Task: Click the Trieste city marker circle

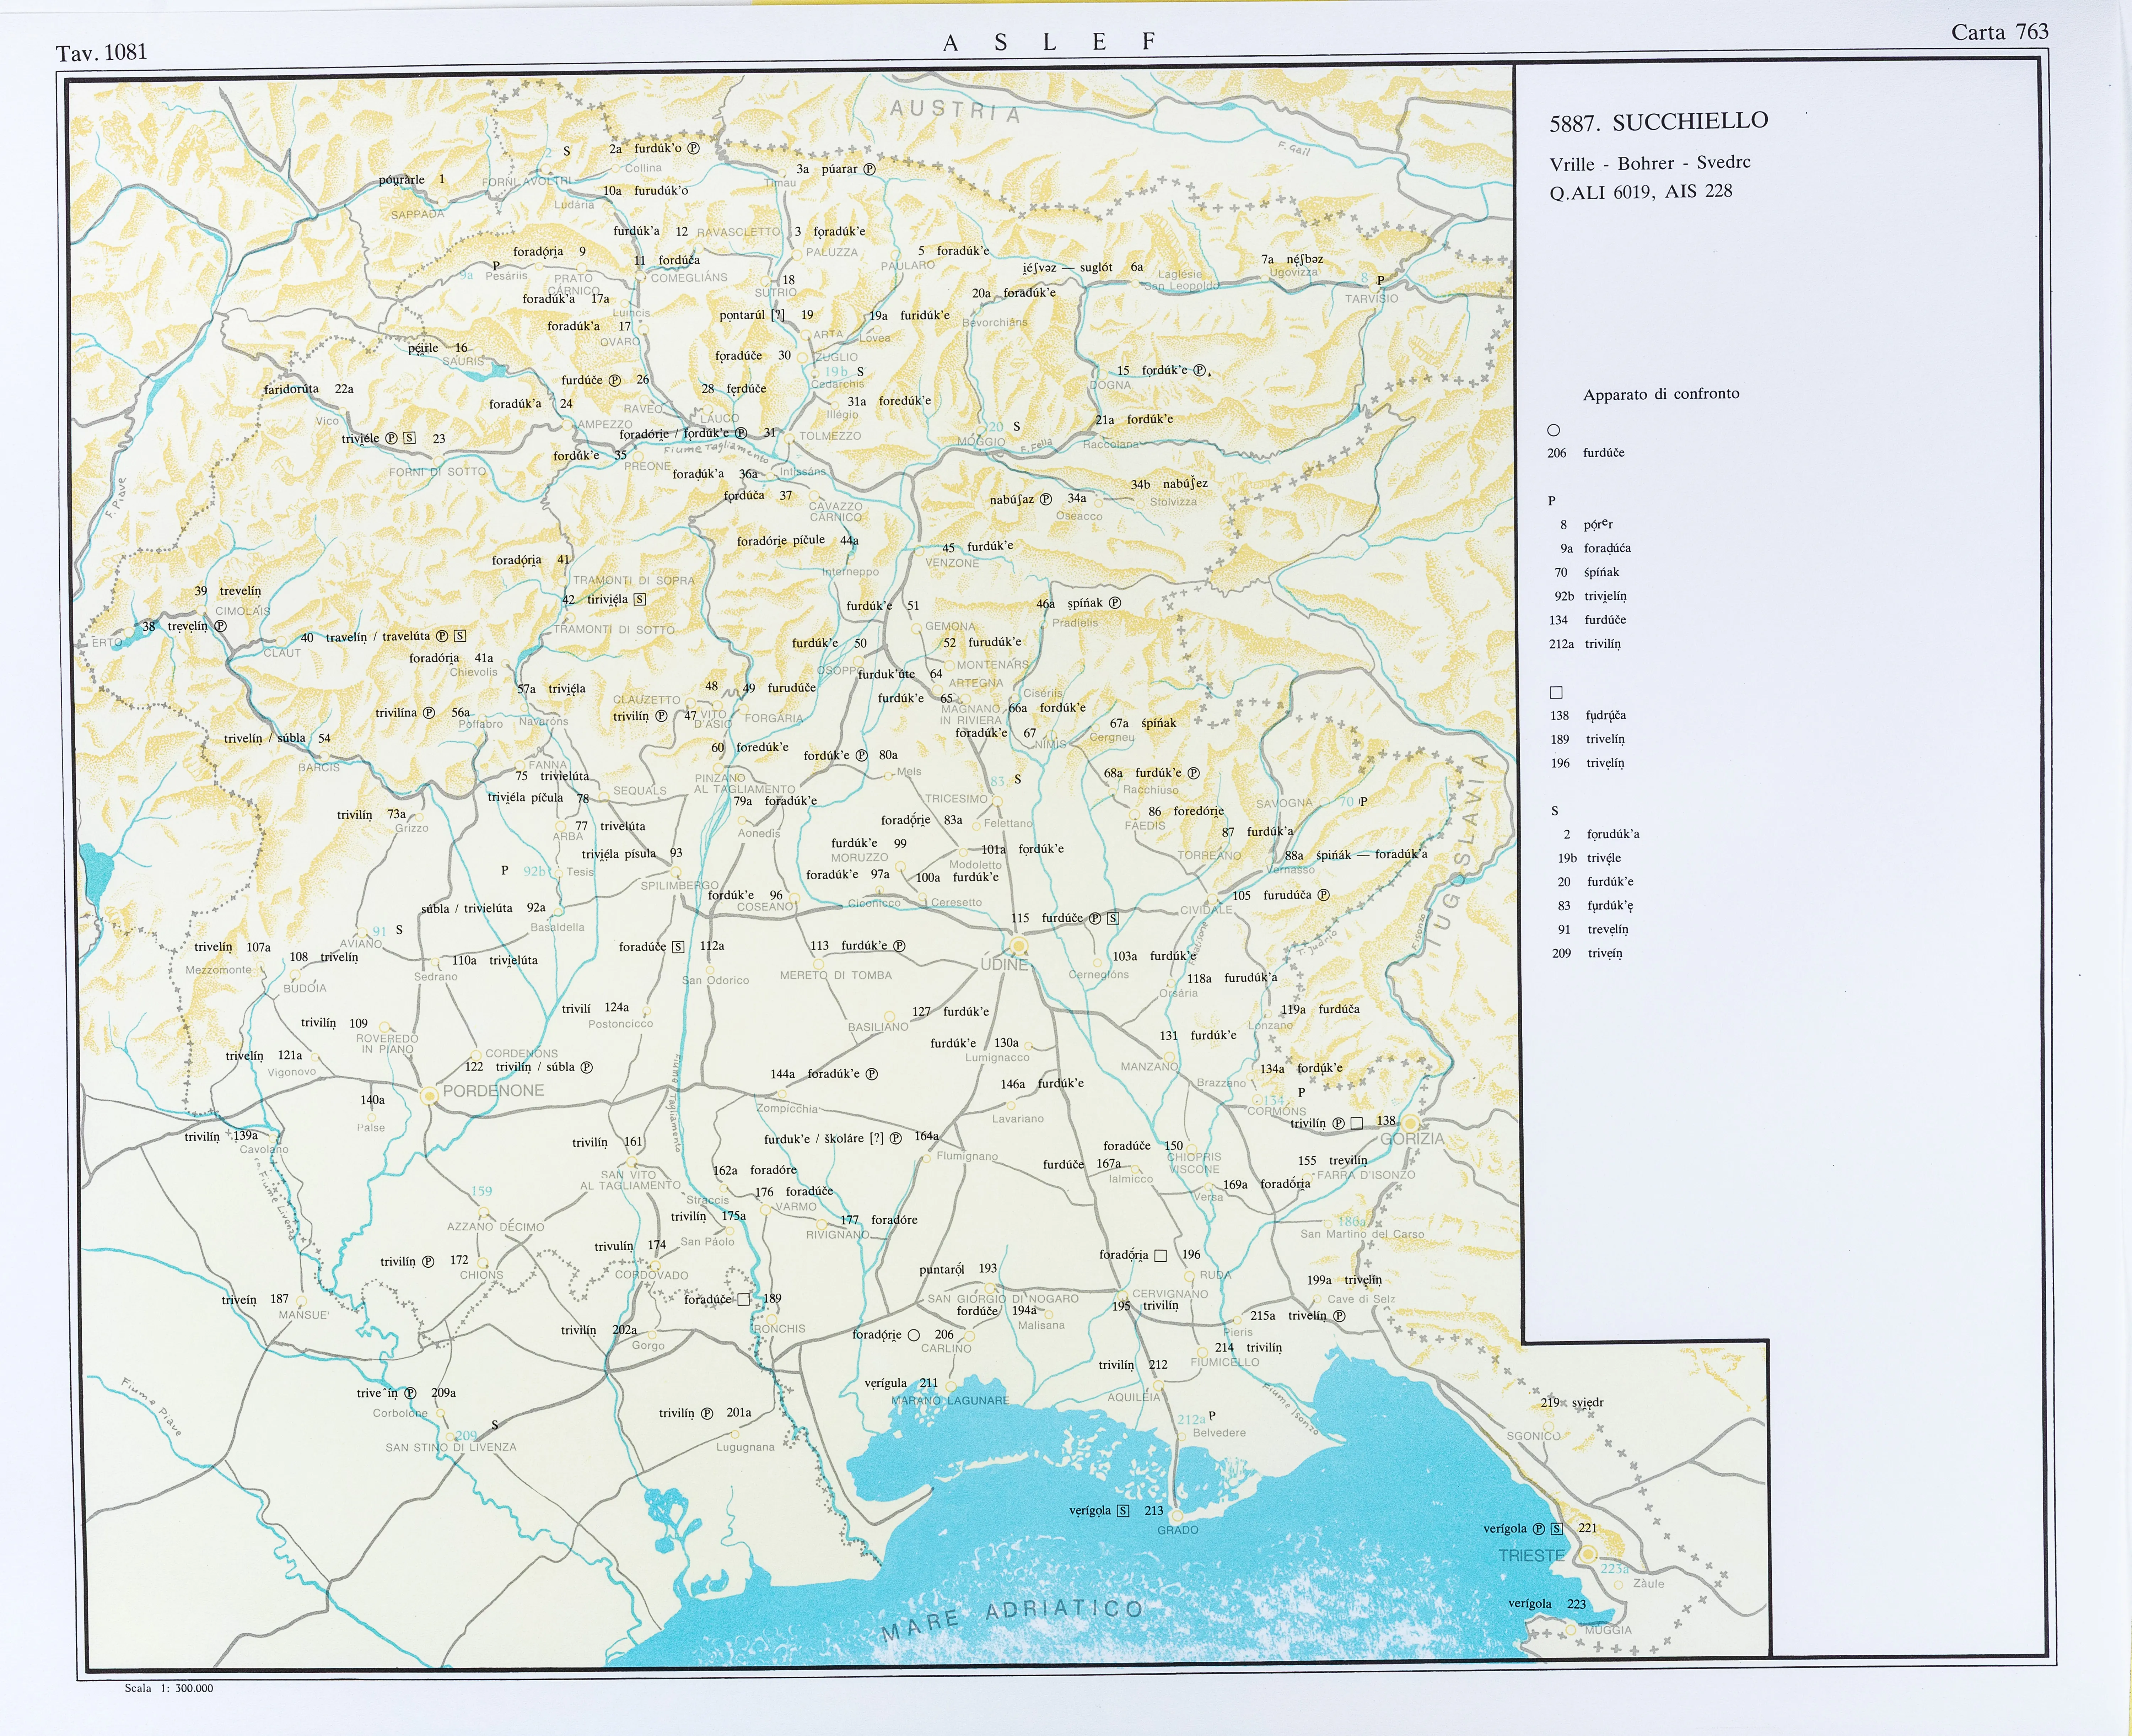Action: pos(1588,1554)
